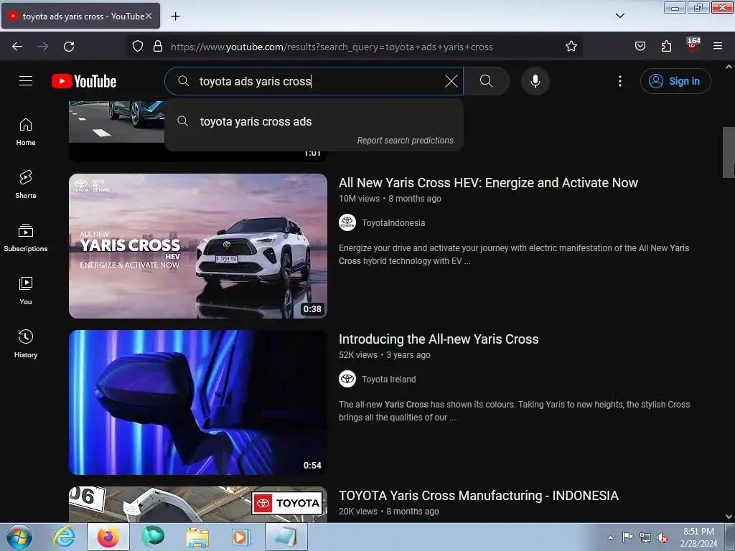Viewport: 735px width, 551px height.
Task: Click the padlock site info icon
Action: click(158, 47)
